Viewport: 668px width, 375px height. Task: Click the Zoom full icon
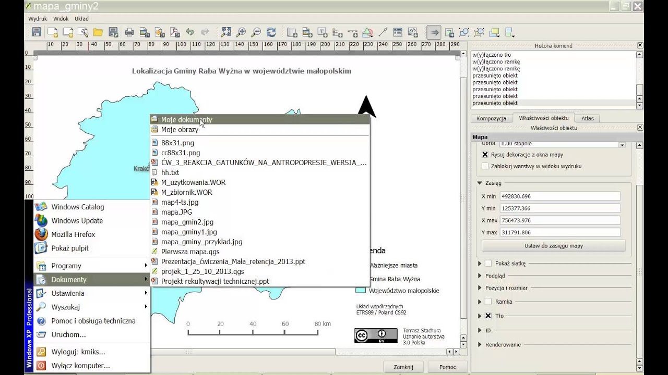click(225, 32)
